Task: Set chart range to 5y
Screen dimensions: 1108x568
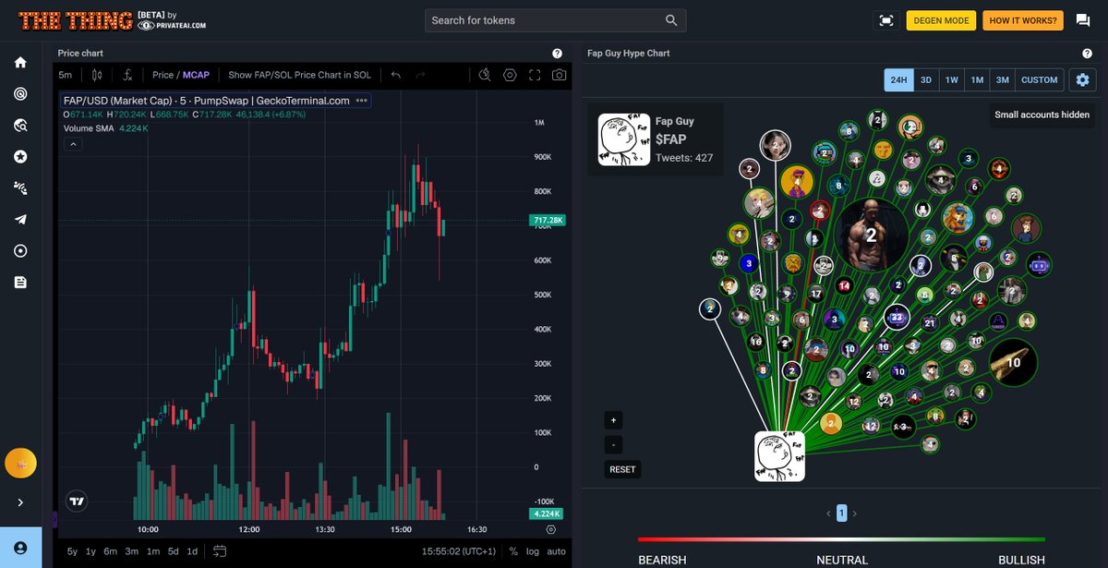Action: click(72, 551)
